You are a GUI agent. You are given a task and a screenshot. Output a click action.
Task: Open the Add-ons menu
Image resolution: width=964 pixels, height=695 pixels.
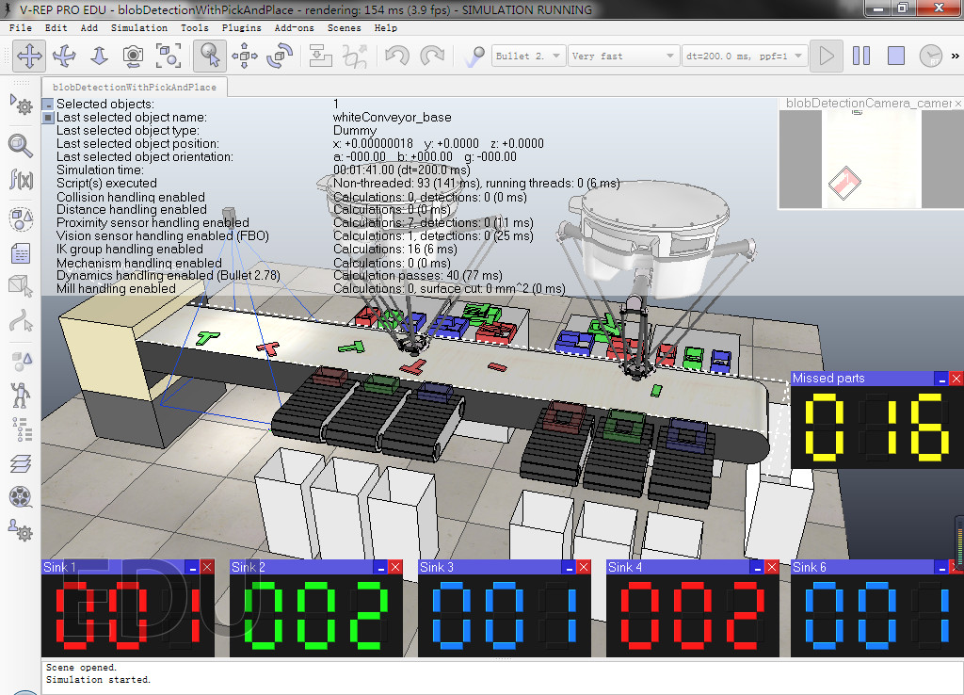pyautogui.click(x=294, y=27)
